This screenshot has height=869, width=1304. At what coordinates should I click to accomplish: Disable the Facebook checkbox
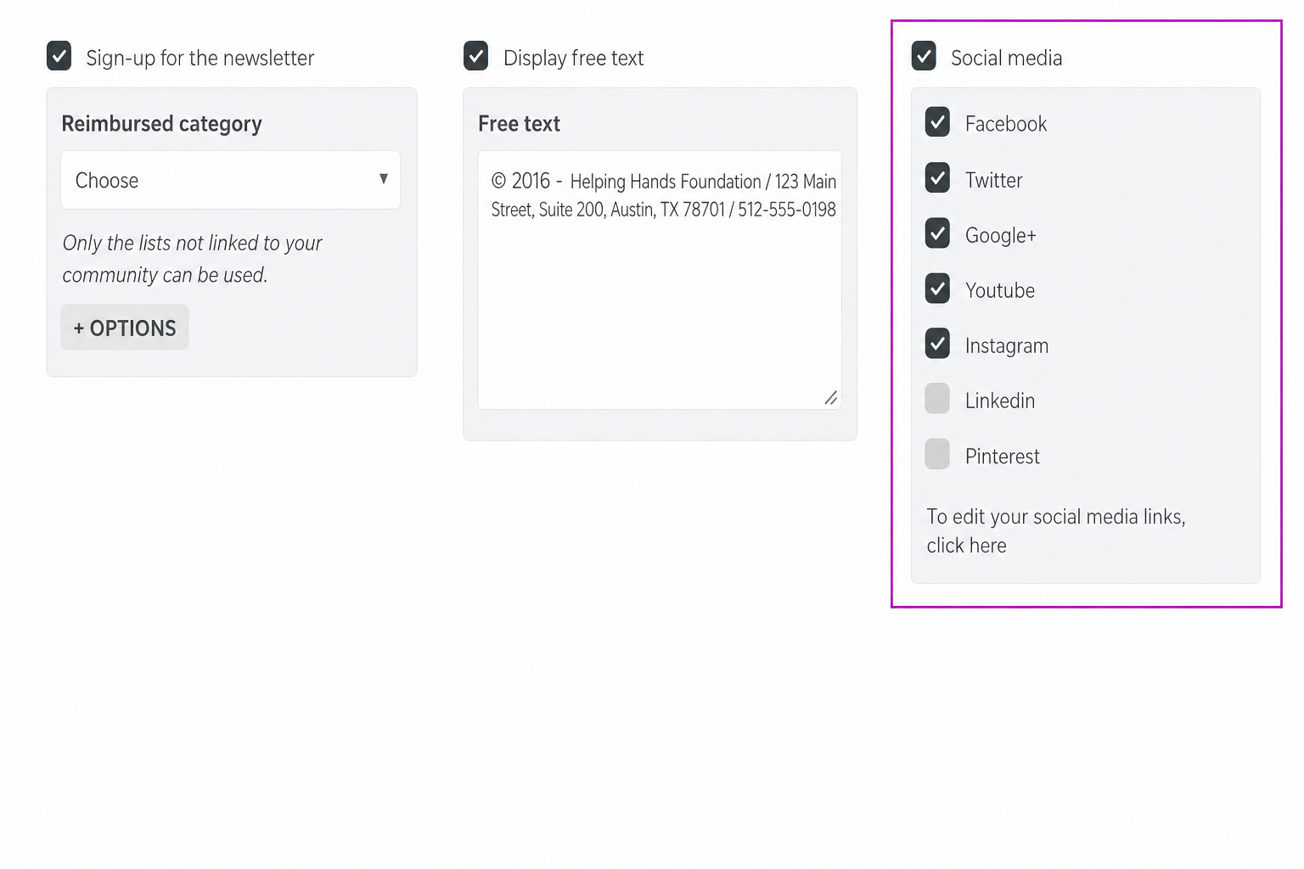click(x=937, y=123)
